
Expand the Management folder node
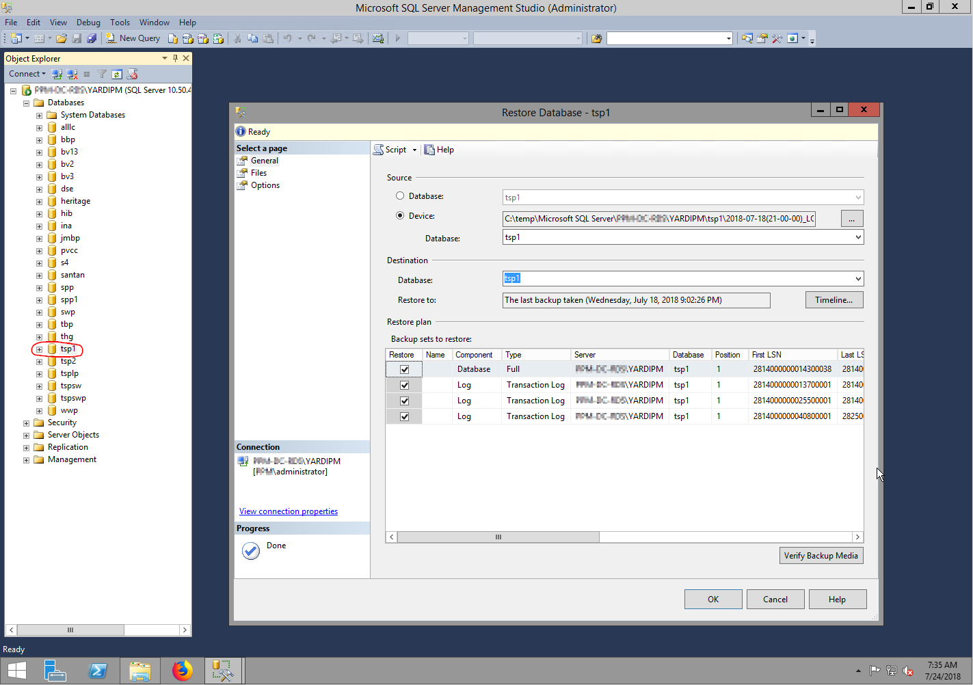coord(26,460)
